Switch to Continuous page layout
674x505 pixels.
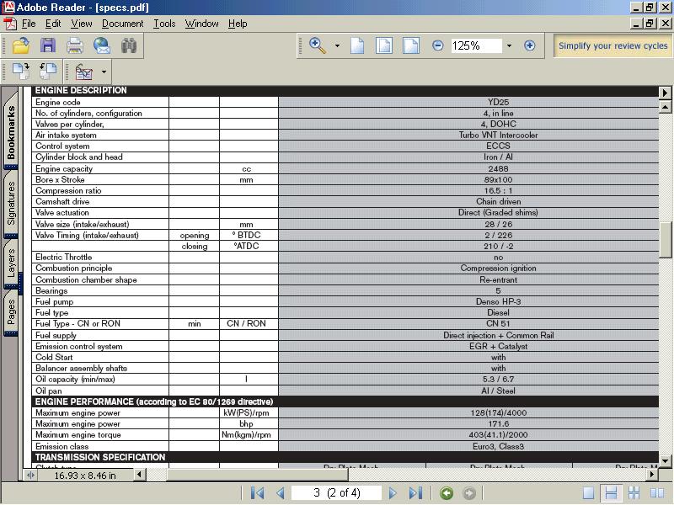(x=612, y=493)
